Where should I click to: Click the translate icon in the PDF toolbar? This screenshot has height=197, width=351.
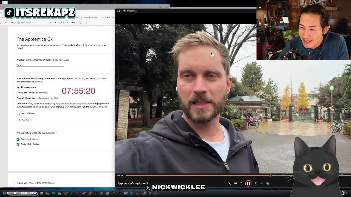tap(12, 23)
